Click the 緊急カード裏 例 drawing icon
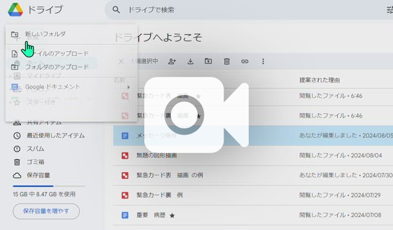The width and height of the screenshot is (393, 230). [x=125, y=196]
